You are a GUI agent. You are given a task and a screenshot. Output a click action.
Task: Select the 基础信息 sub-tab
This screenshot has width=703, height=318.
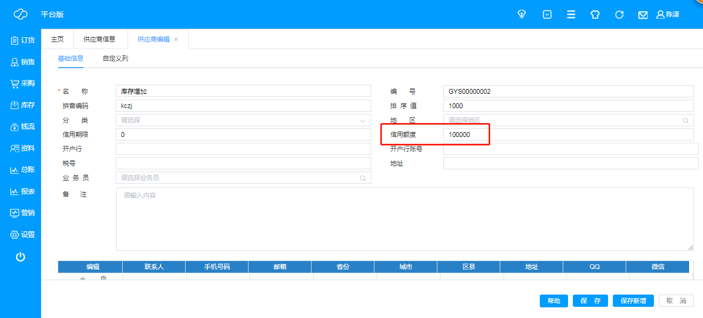click(70, 58)
